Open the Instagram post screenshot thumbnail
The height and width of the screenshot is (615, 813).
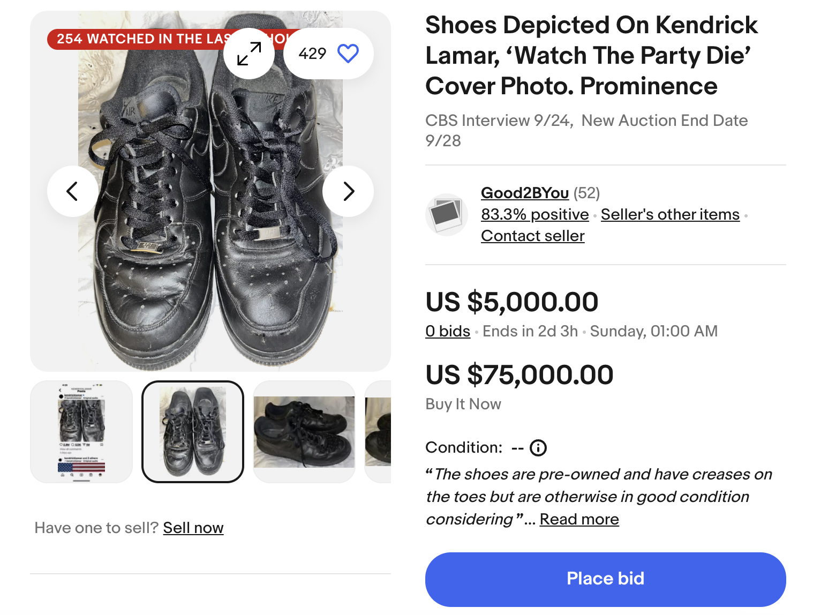[x=81, y=432]
